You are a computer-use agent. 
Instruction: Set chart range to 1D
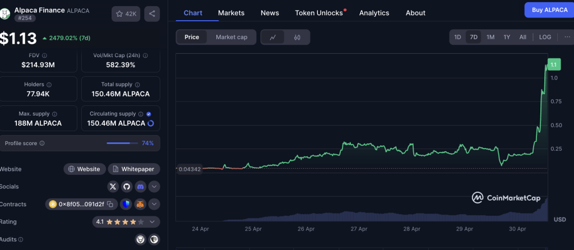457,37
